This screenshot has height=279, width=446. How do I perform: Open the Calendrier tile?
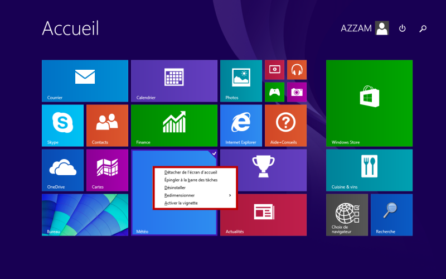click(174, 81)
